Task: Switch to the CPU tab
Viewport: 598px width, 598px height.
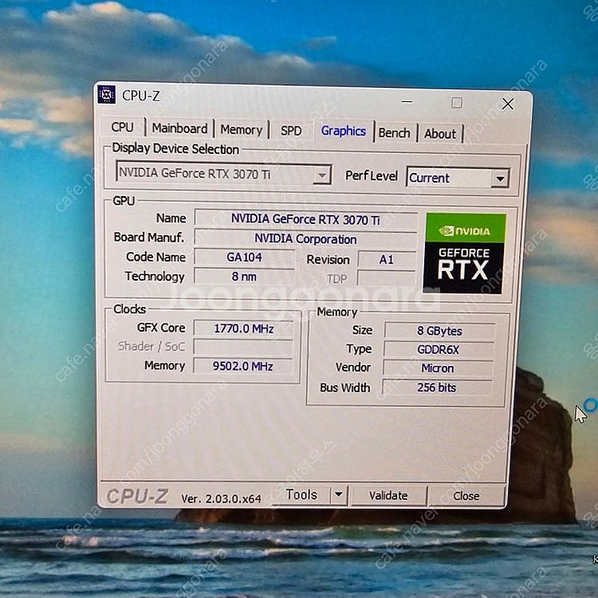Action: pos(123,127)
